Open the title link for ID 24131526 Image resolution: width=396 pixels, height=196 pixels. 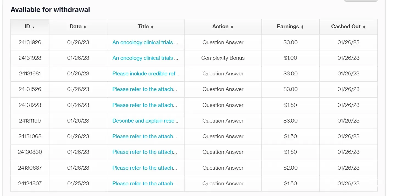(145, 89)
